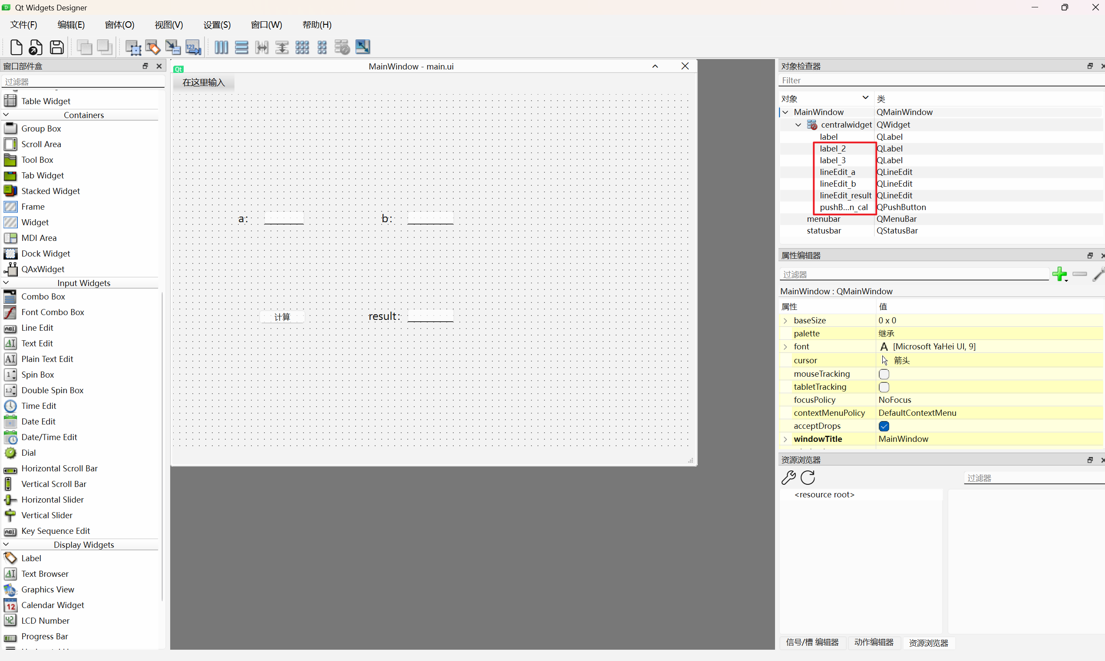The image size is (1105, 661).
Task: Click the 计算 push button on the form
Action: pyautogui.click(x=282, y=317)
